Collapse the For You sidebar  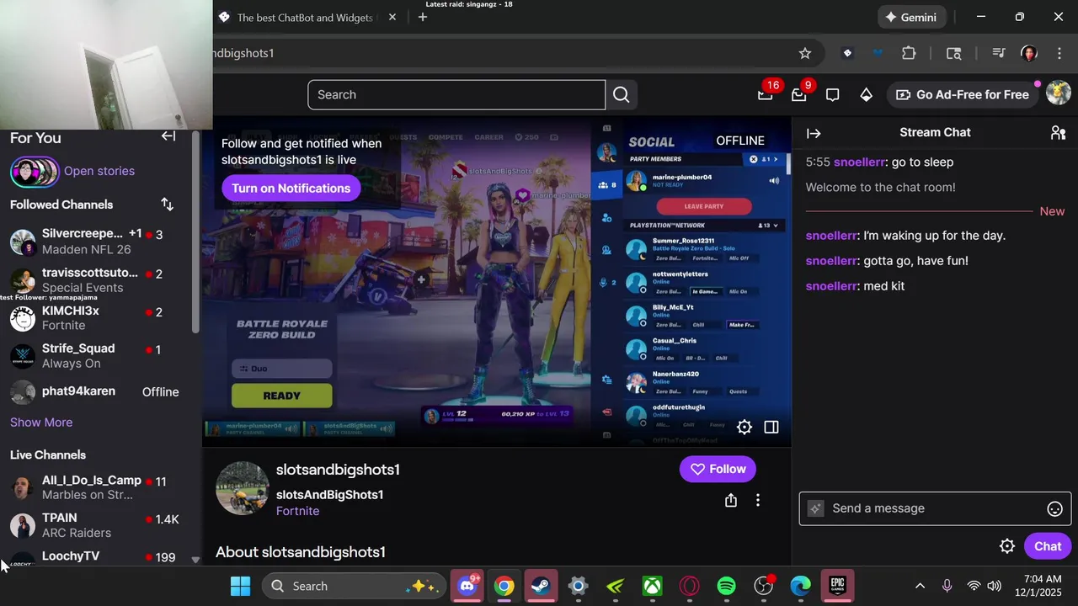168,136
